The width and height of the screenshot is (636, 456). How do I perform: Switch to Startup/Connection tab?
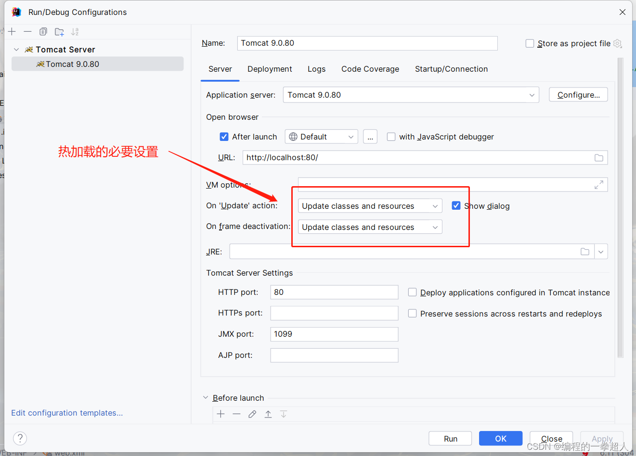[x=451, y=69]
